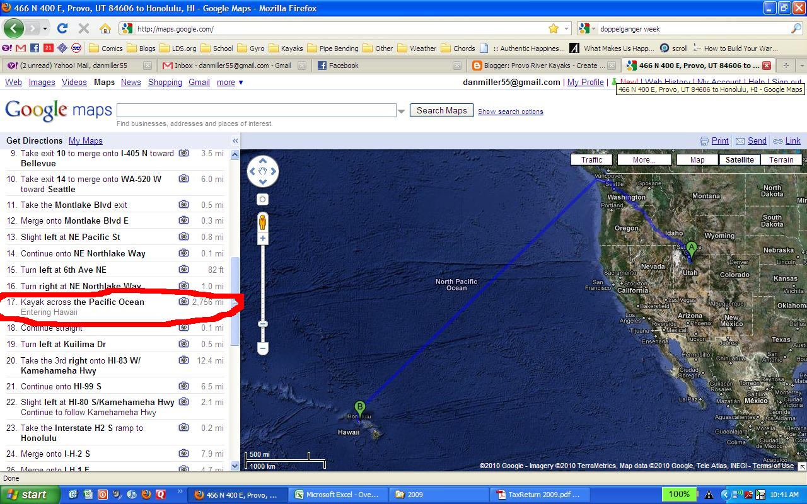Click the Street View pegman icon
This screenshot has height=504, width=807.
pos(263,222)
